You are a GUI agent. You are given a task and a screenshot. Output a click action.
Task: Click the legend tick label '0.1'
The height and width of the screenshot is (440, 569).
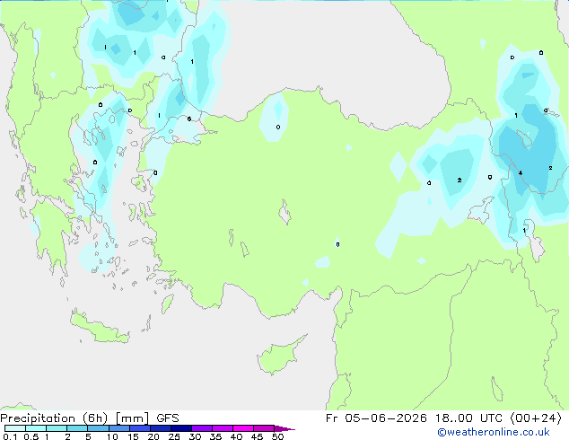tap(9, 436)
